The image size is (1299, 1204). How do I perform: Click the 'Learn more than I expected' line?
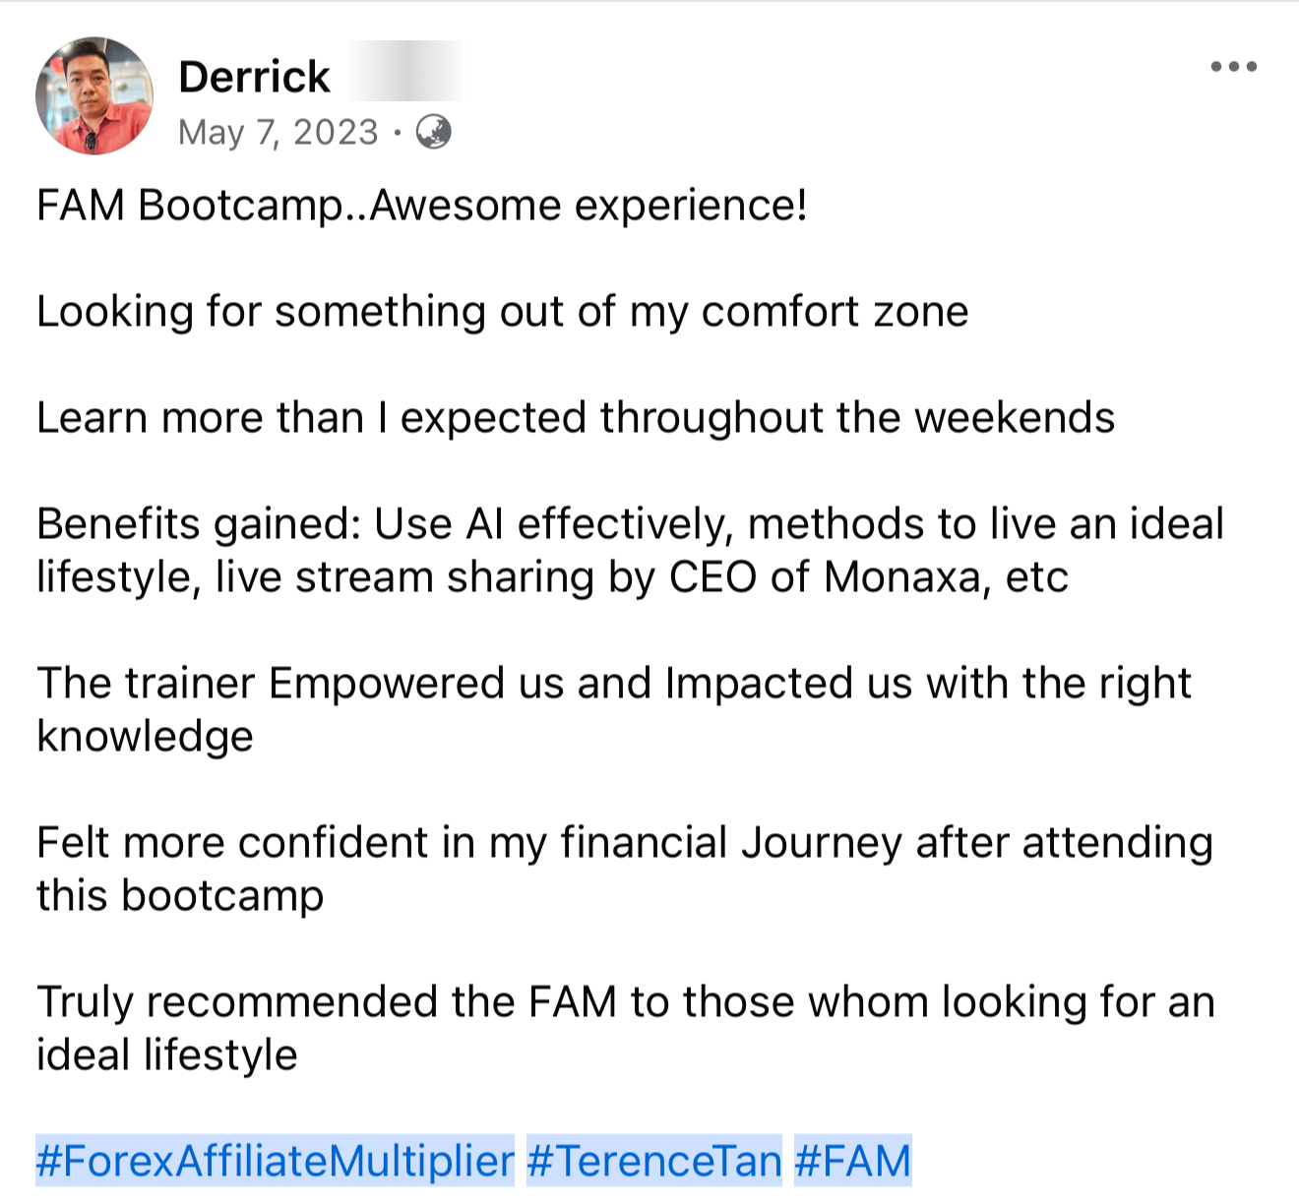point(576,418)
